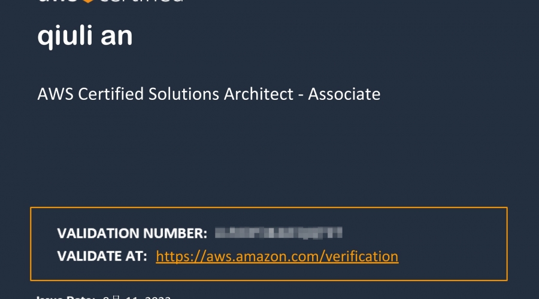Click the first name 'qiuli'
This screenshot has width=539, height=299.
click(65, 35)
